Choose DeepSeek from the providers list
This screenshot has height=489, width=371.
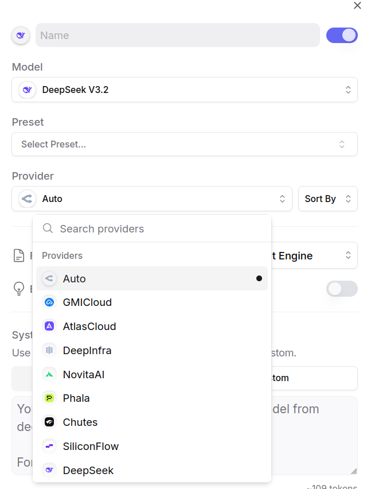(x=88, y=471)
